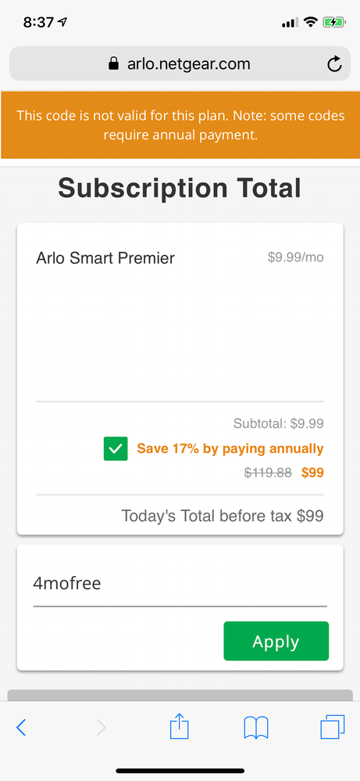Go back with the Safari back arrow

[20, 728]
